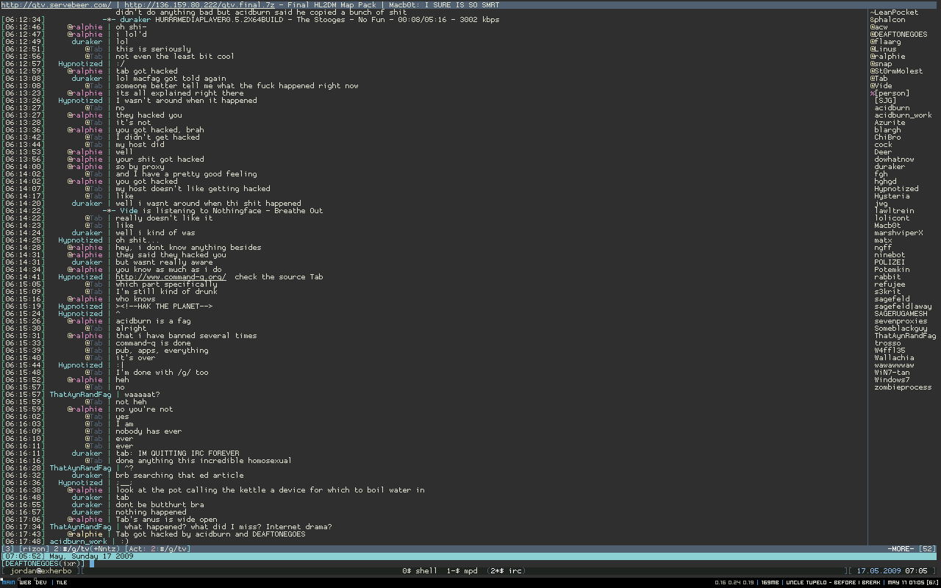Viewport: 941px width, 588px height.
Task: Select SAGERUGAMESH in the nick list
Action: (901, 314)
